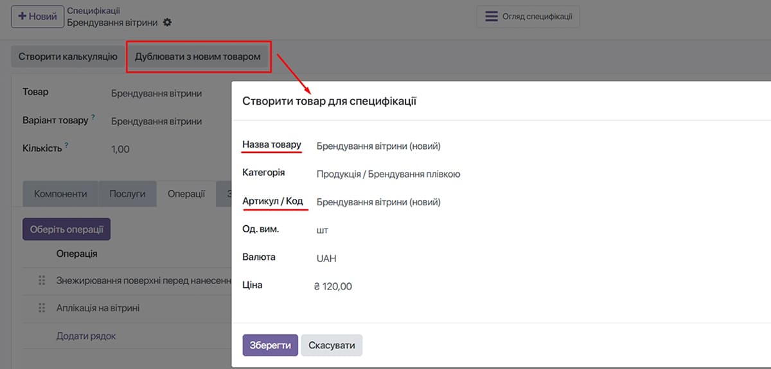Screen dimensions: 771x369
Task: Click the Товар field value Брендування вітрини
Action: click(156, 93)
